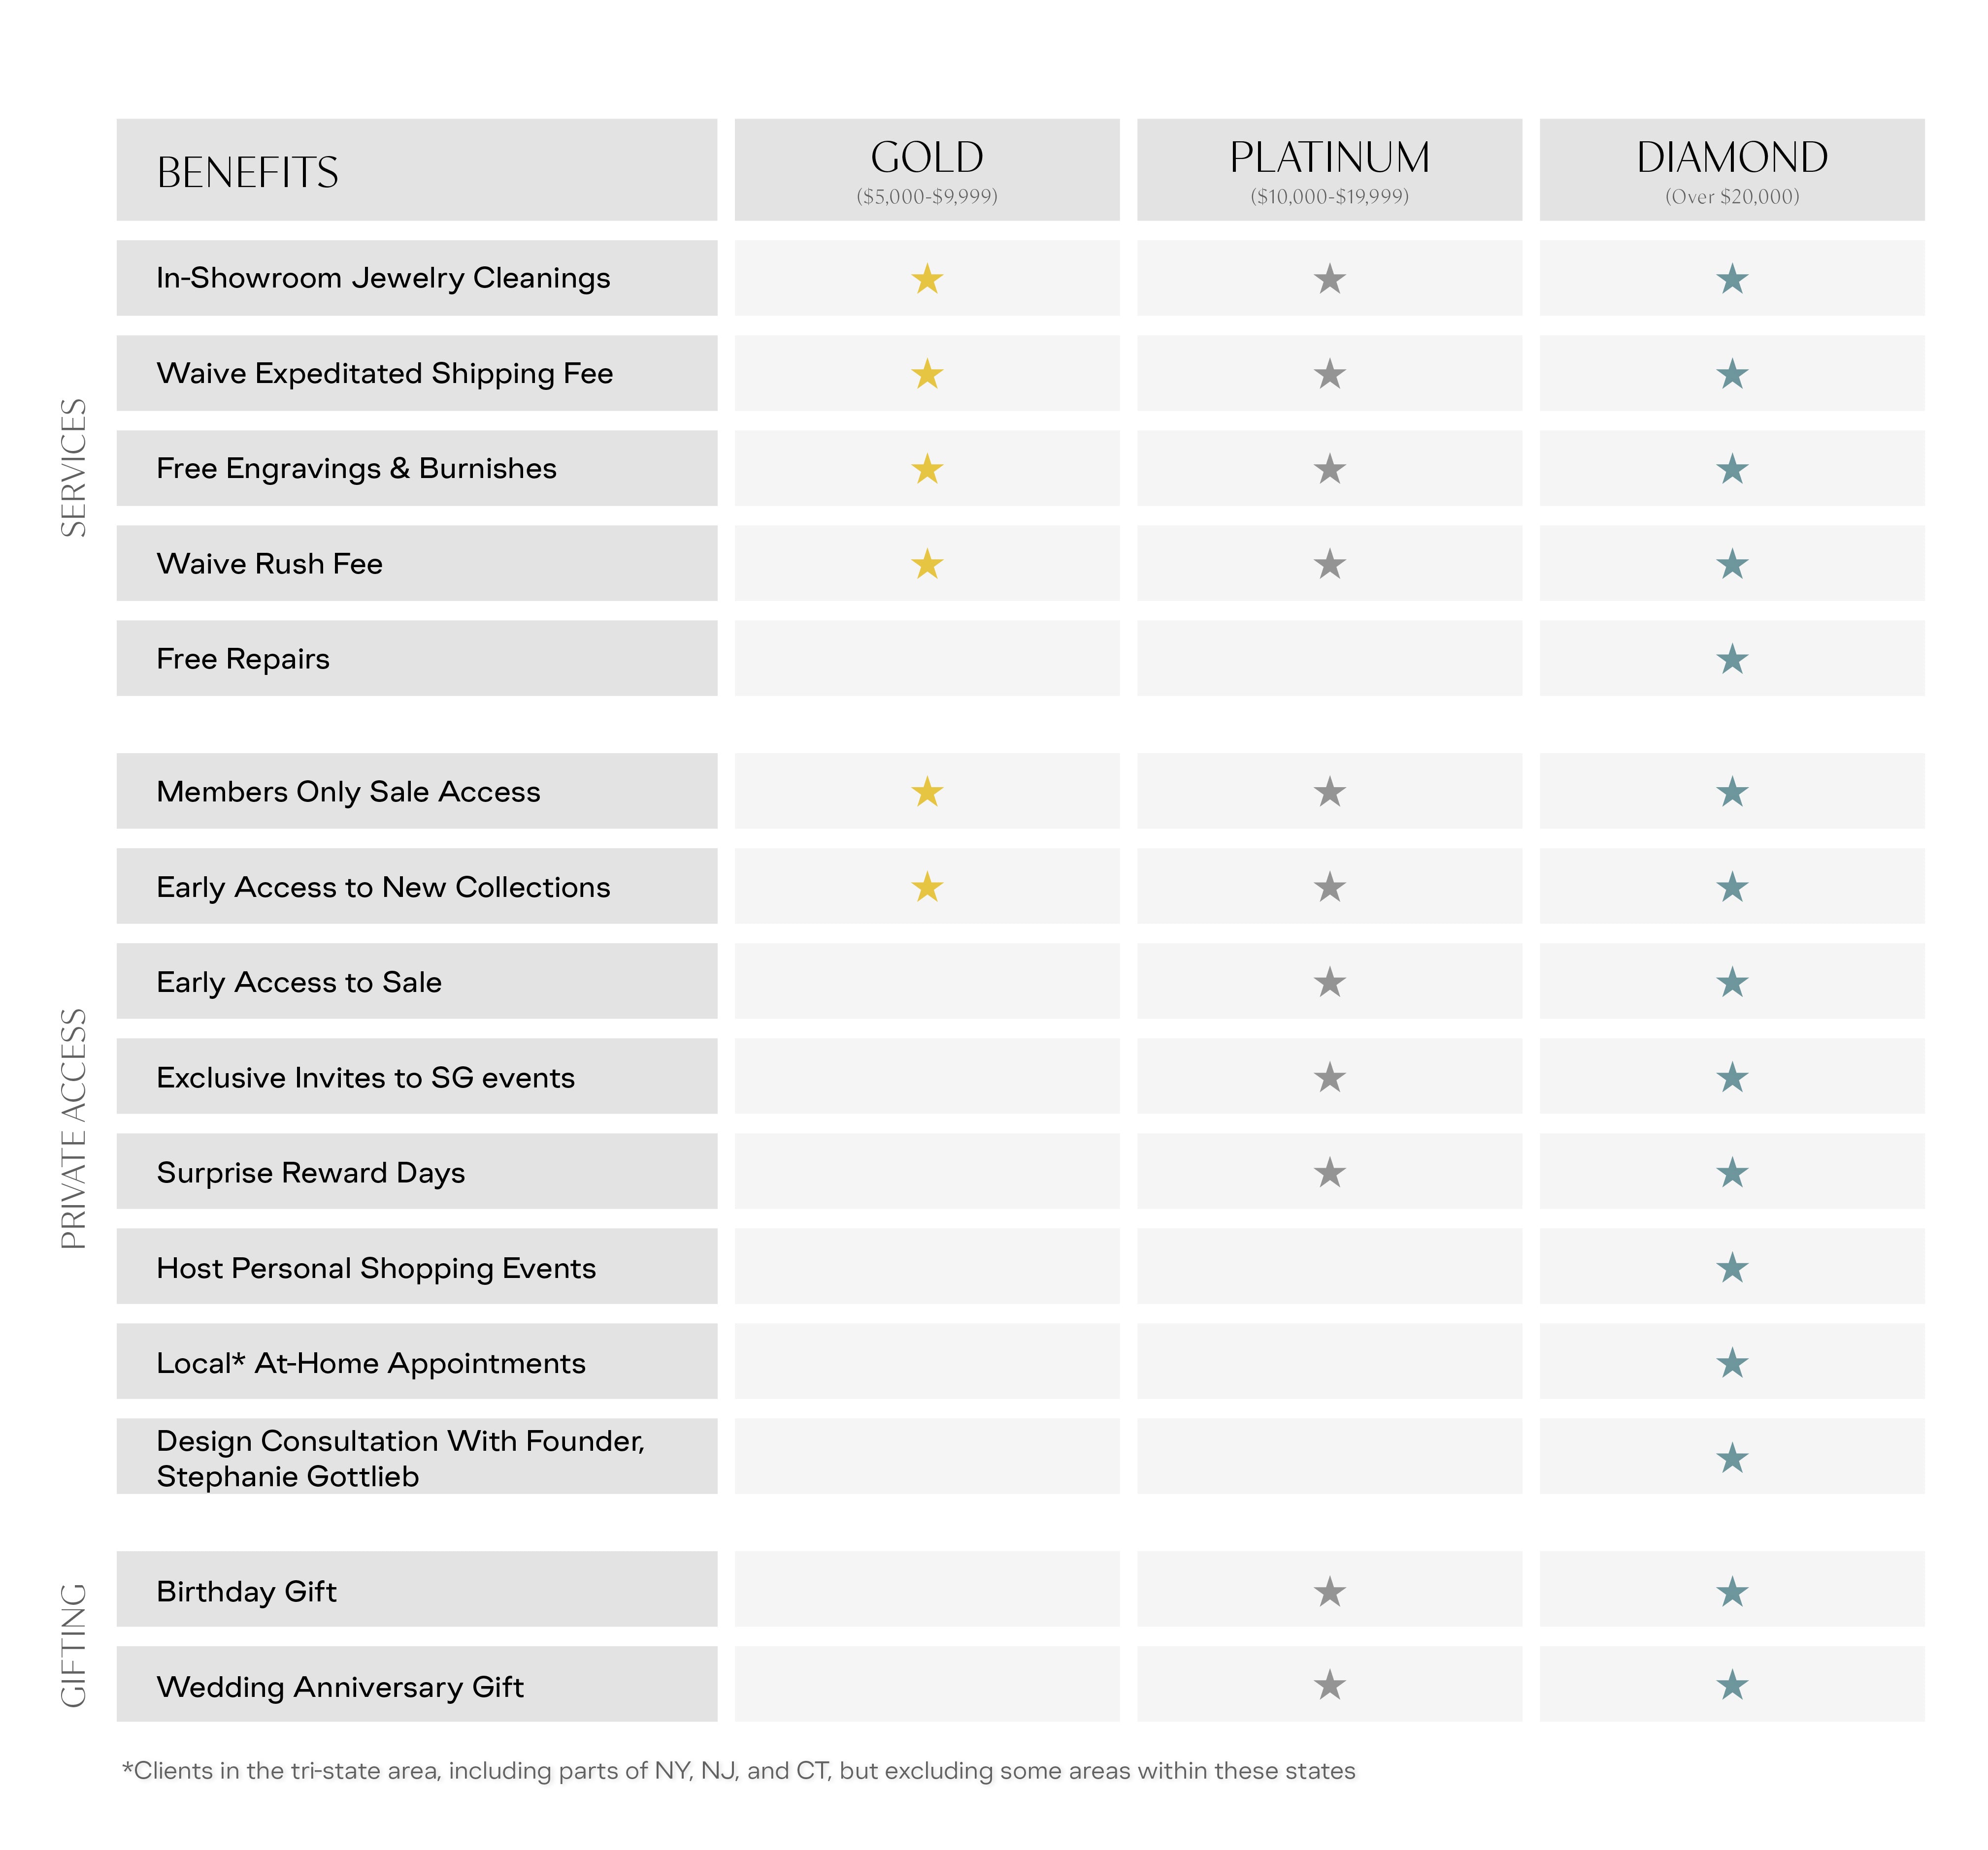This screenshot has height=1850, width=1988.
Task: Click the Gold star for Members Only Sale Access
Action: pyautogui.click(x=927, y=792)
